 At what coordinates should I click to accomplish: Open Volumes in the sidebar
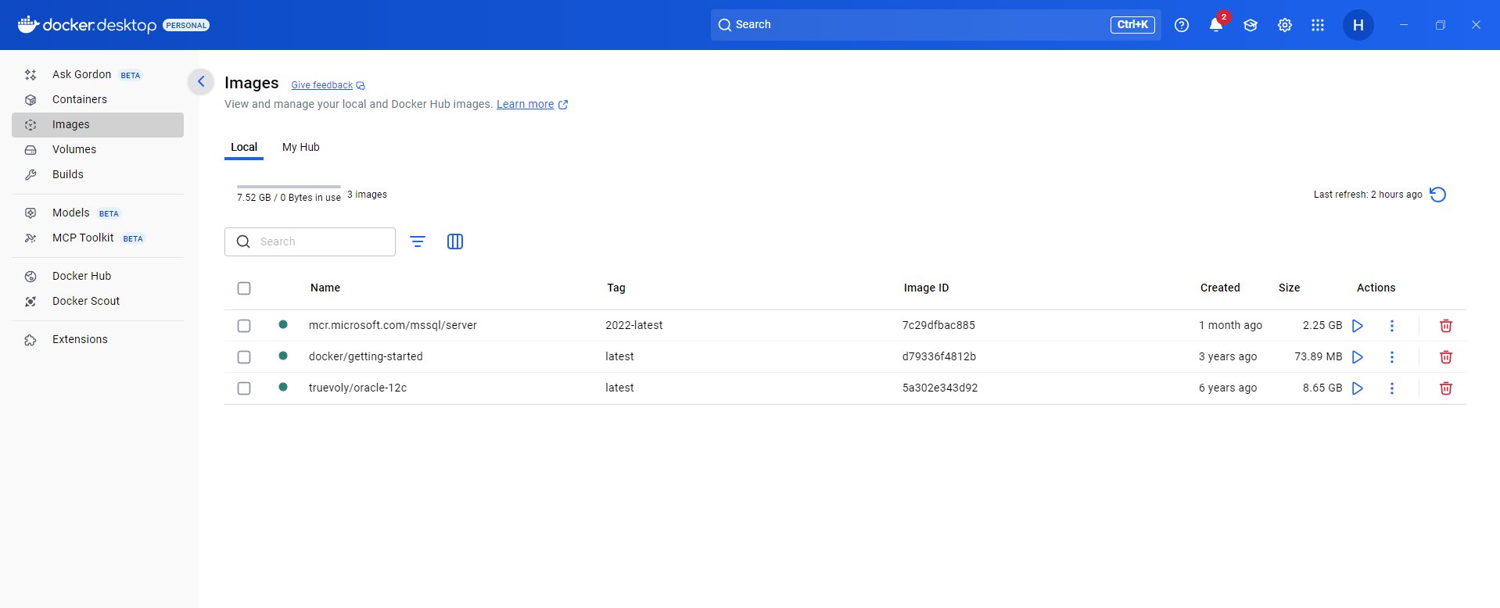coord(98,149)
